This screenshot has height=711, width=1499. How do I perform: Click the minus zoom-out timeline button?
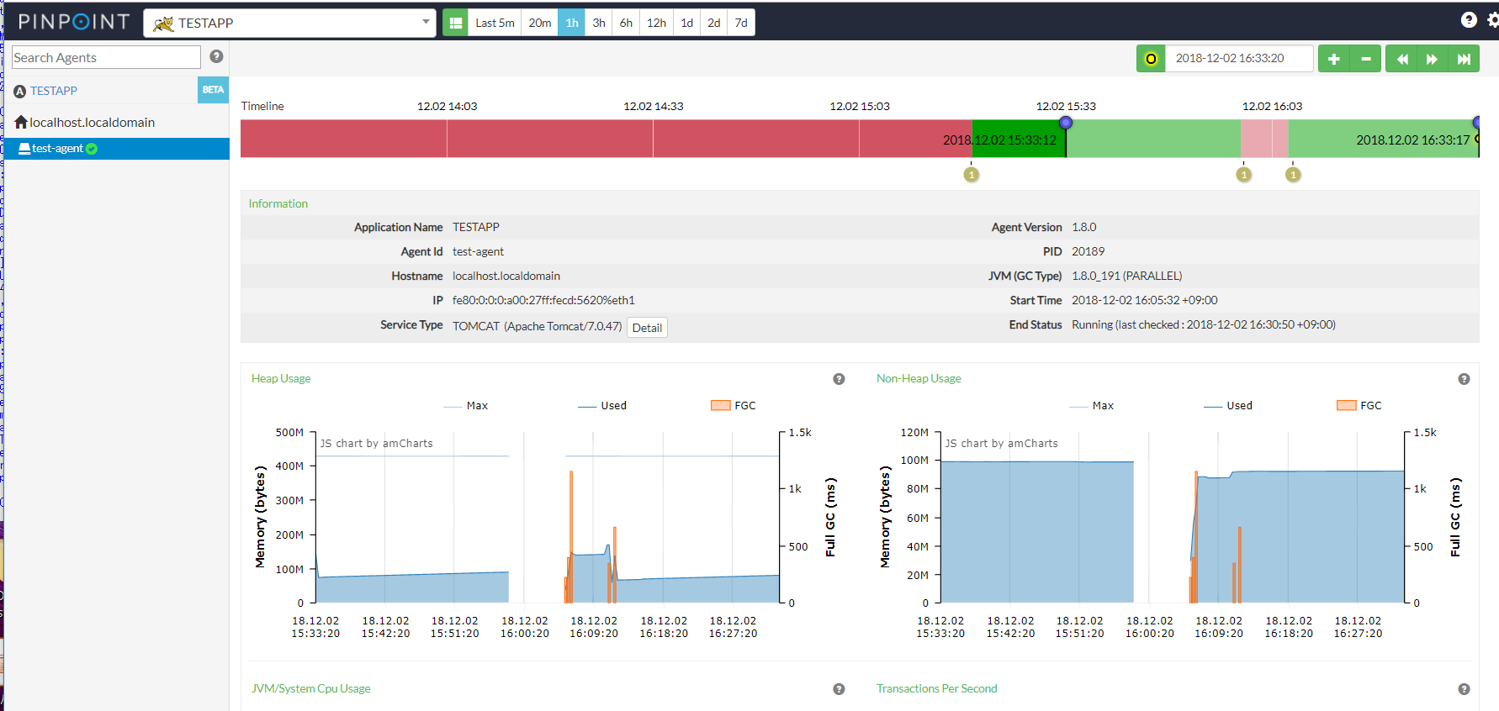[x=1365, y=59]
